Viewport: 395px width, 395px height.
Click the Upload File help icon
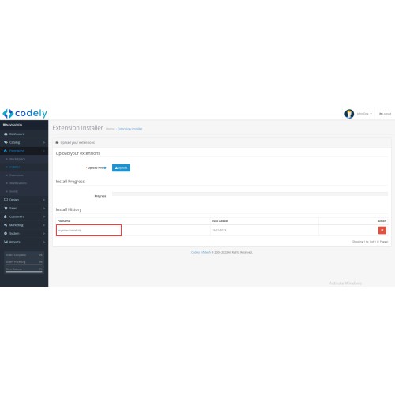click(x=105, y=167)
